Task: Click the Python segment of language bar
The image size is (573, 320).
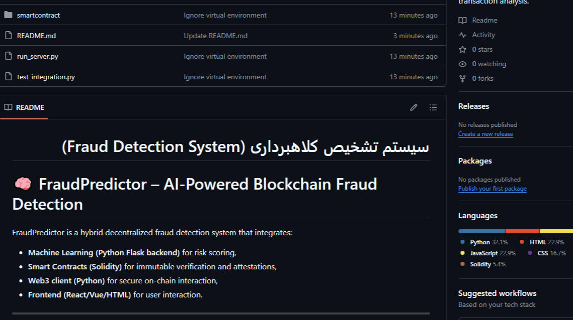Action: coord(481,231)
